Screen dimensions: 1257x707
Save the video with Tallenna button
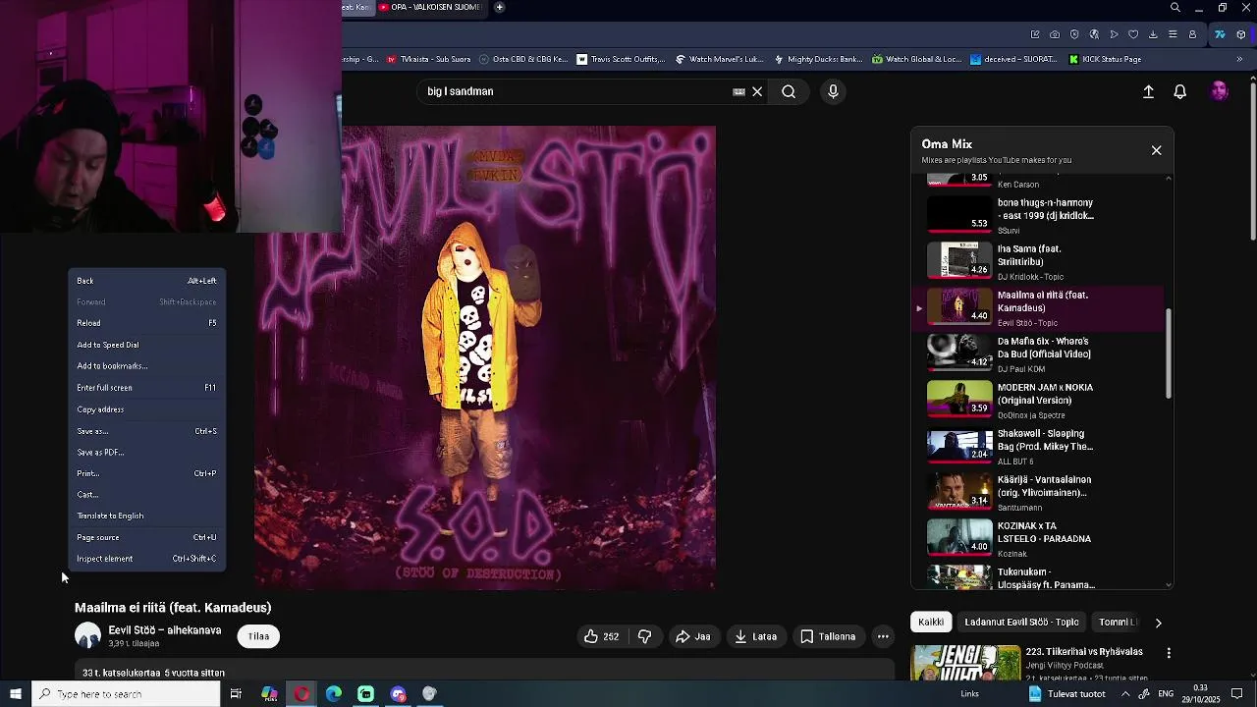point(827,636)
